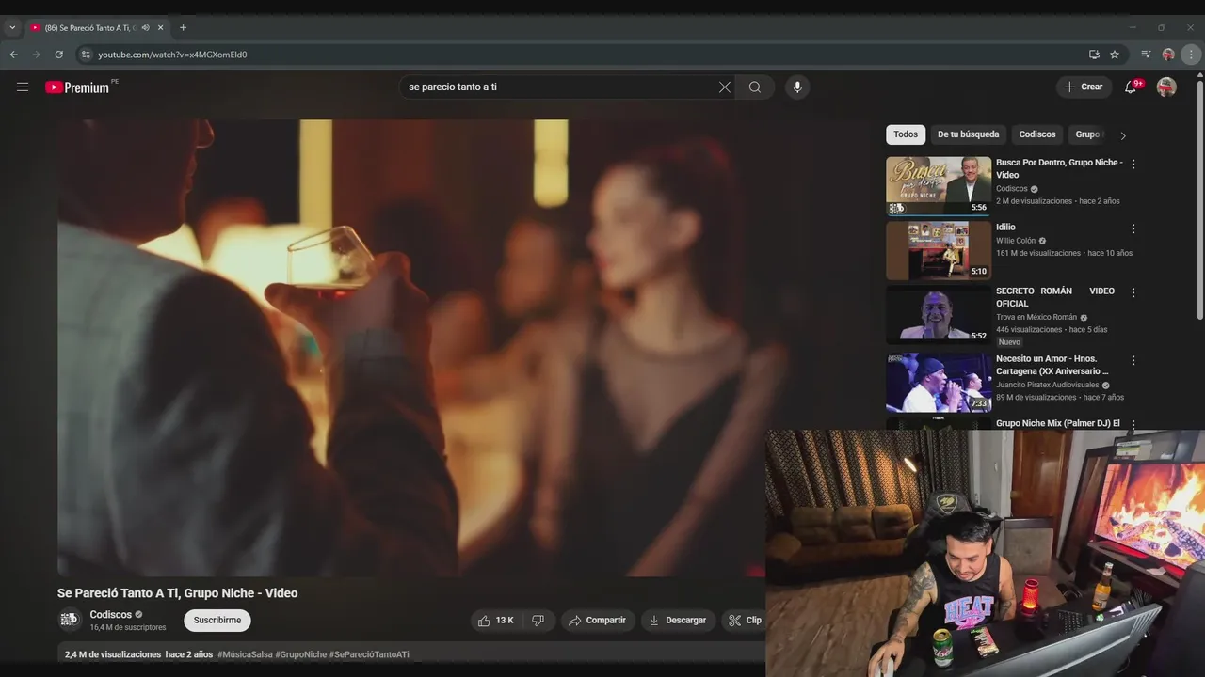
Task: Open the Willie Colón channel link
Action: click(1016, 241)
